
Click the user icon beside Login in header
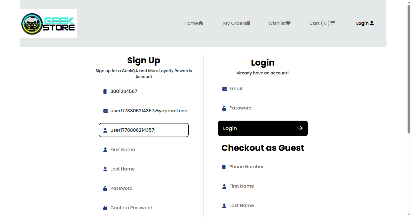tap(372, 23)
